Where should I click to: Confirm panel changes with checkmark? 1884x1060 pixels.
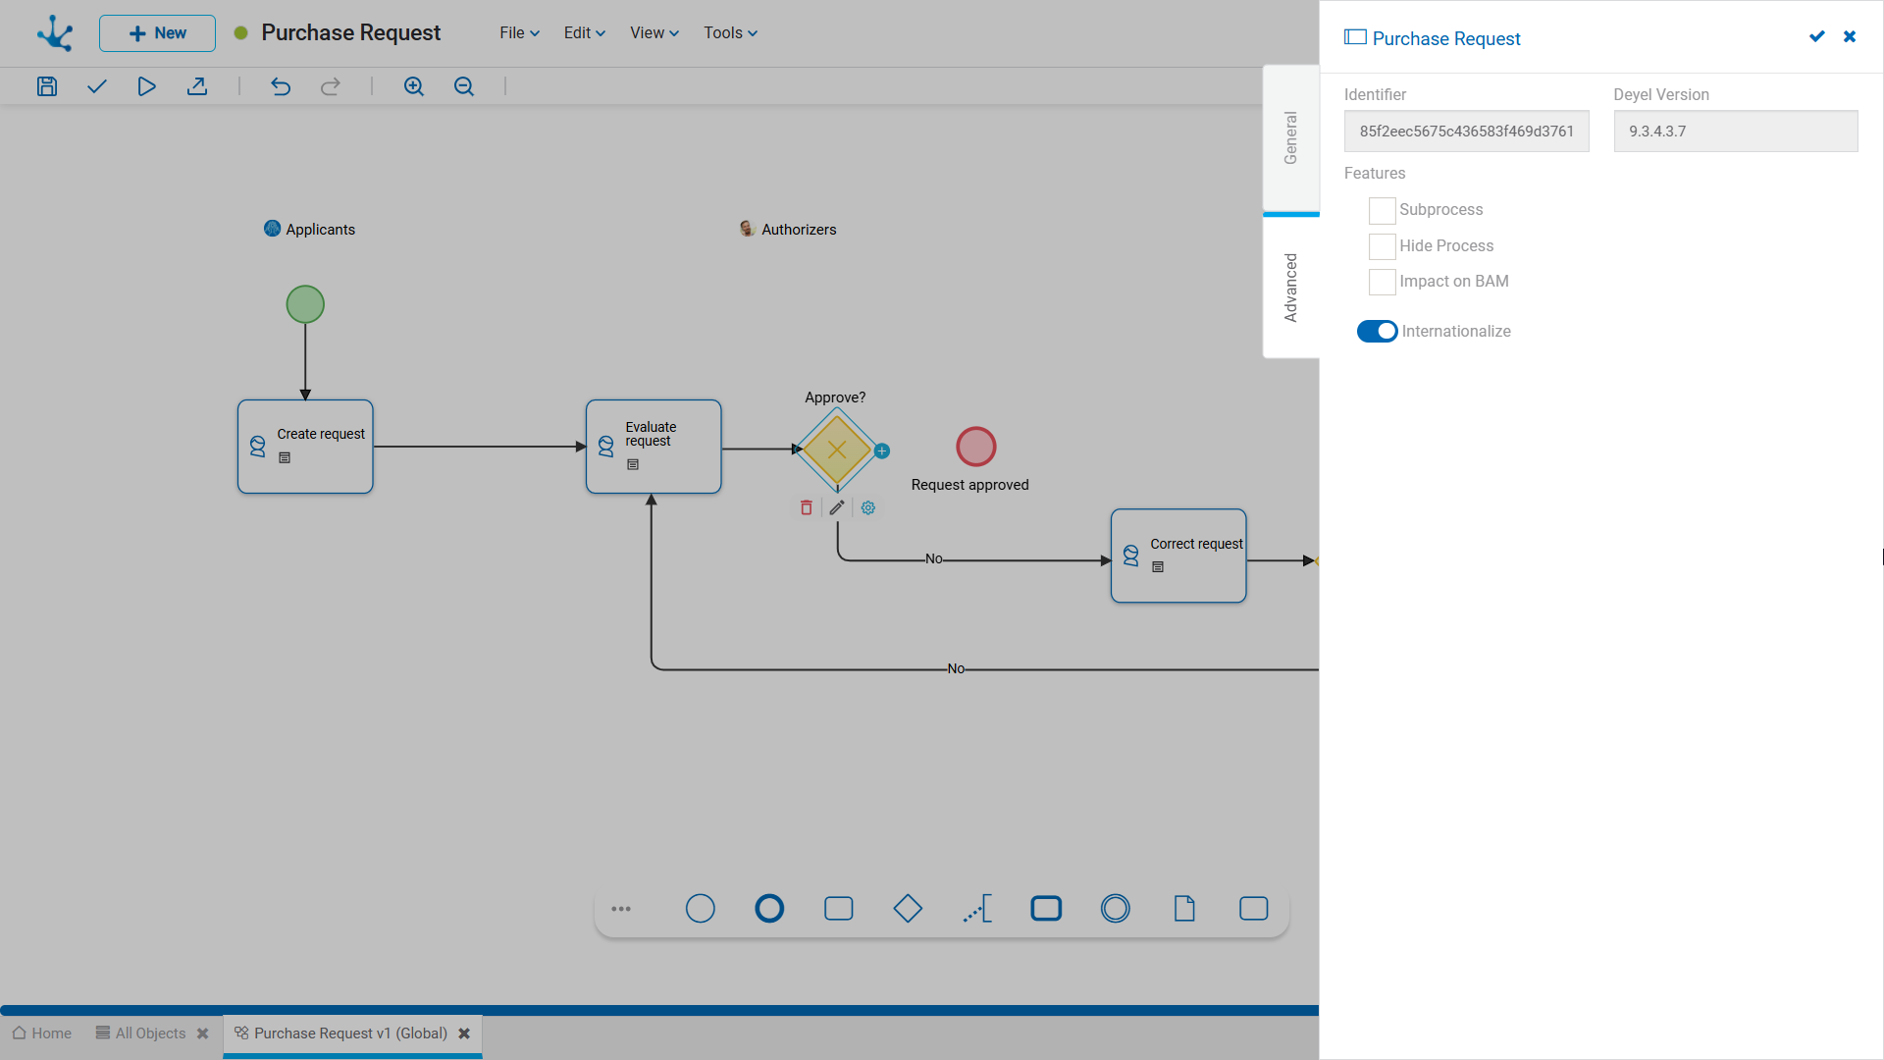[1817, 36]
